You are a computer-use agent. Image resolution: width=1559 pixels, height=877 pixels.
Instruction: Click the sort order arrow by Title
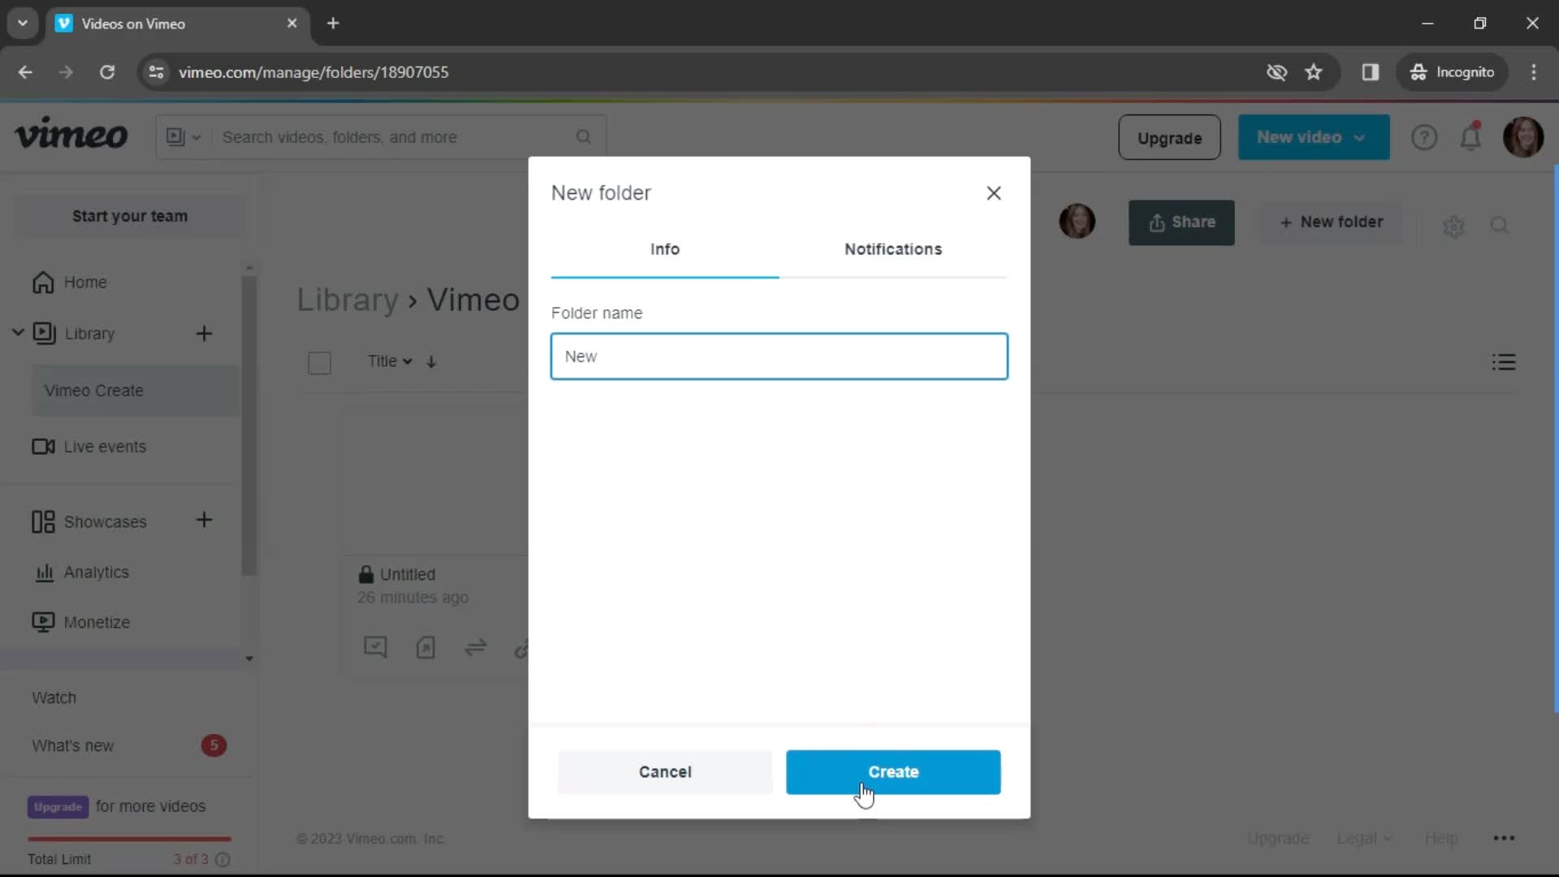click(x=433, y=361)
